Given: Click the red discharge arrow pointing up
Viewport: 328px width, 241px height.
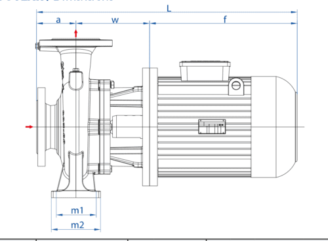Looking at the screenshot, I should click(x=76, y=33).
